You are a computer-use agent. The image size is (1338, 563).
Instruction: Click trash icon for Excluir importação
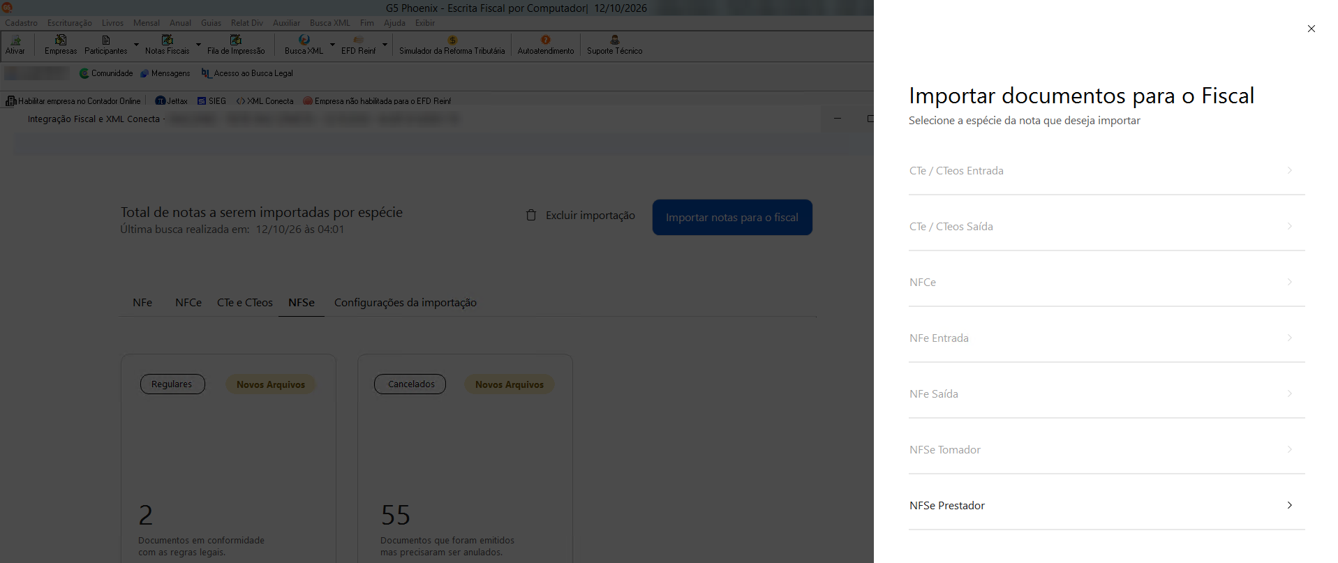(x=531, y=215)
